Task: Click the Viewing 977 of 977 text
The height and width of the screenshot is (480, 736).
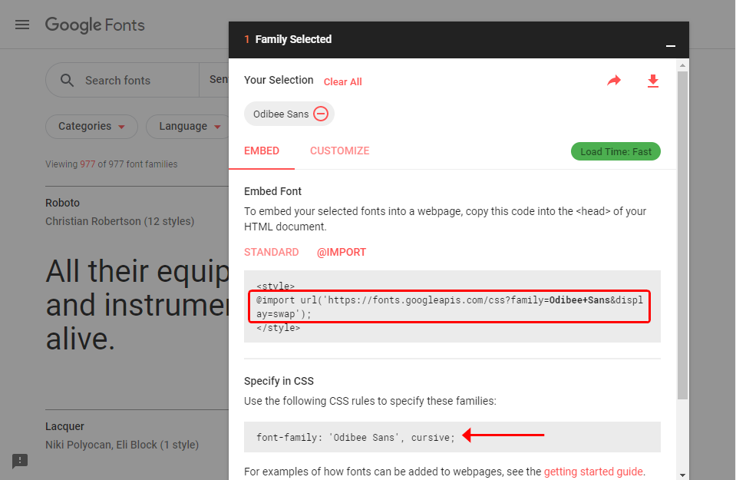Action: click(x=111, y=164)
